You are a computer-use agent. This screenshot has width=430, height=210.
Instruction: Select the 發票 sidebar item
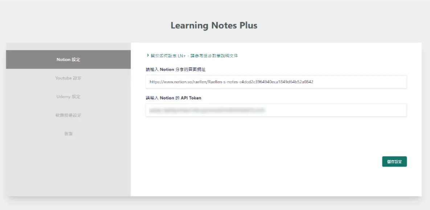click(x=68, y=133)
